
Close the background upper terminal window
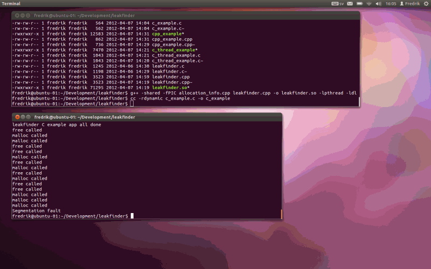[17, 16]
